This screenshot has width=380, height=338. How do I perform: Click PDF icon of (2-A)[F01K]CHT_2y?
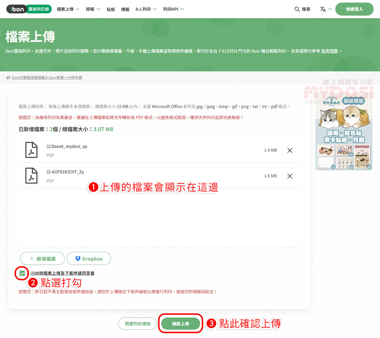[x=31, y=176]
